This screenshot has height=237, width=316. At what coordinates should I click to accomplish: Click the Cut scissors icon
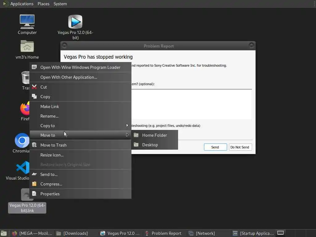pyautogui.click(x=34, y=87)
